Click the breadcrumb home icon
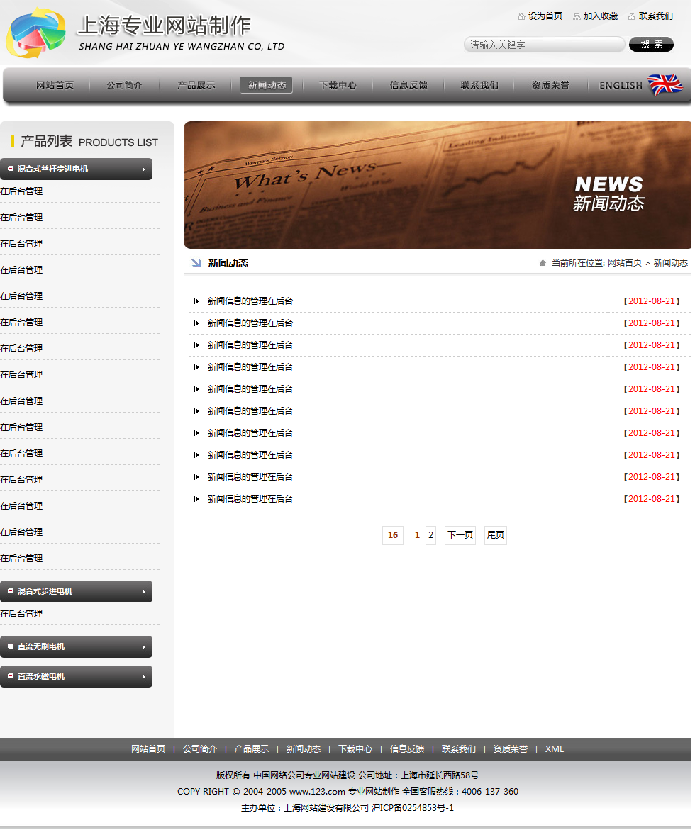This screenshot has width=695, height=830. 543,263
